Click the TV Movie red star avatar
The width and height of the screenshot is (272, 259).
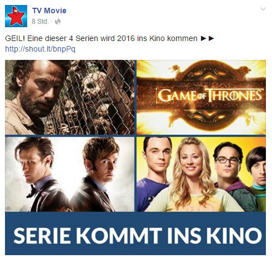tap(16, 16)
